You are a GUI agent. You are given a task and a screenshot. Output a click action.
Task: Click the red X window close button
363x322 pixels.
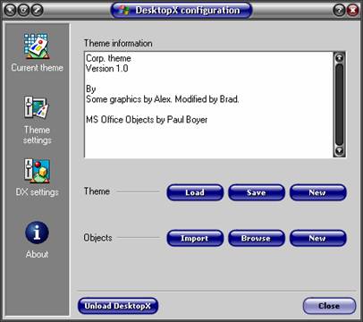pos(352,11)
